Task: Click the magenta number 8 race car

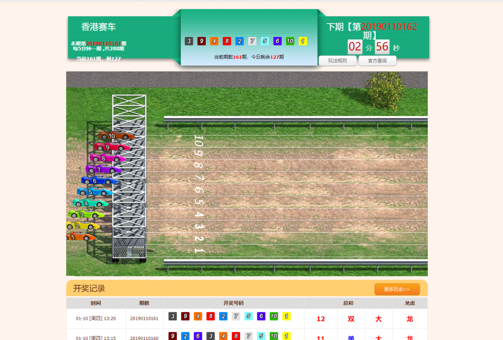Action: tap(107, 158)
